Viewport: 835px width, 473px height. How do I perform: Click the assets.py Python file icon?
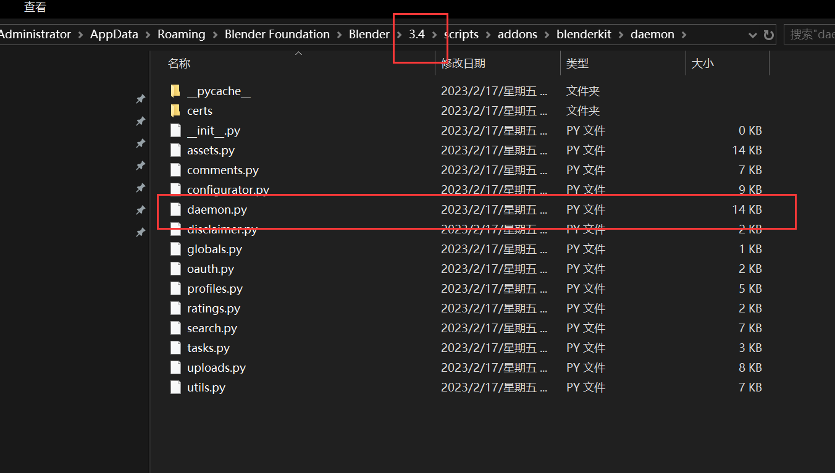pos(175,150)
